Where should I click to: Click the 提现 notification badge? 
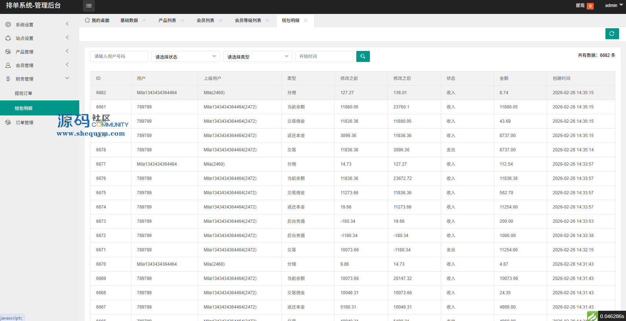pyautogui.click(x=590, y=6)
